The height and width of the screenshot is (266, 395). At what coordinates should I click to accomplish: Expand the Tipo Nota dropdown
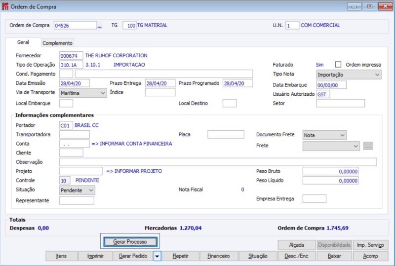pos(349,75)
